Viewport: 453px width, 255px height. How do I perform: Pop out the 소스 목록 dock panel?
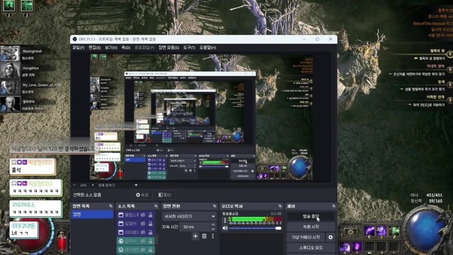coord(156,206)
